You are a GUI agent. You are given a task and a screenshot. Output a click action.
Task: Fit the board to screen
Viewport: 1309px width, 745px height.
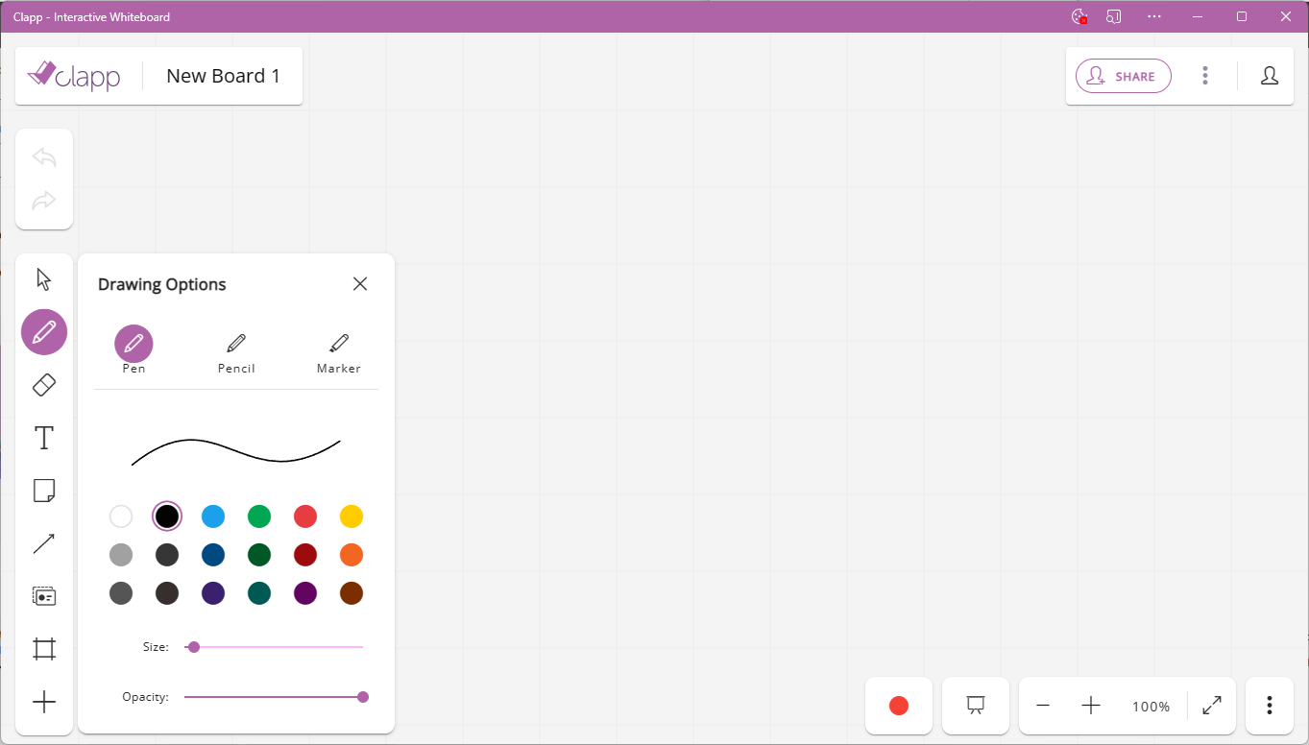pos(1211,705)
